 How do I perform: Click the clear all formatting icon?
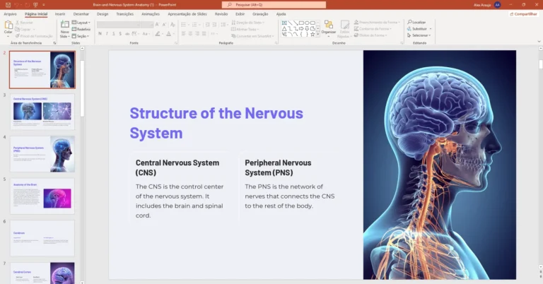click(173, 25)
